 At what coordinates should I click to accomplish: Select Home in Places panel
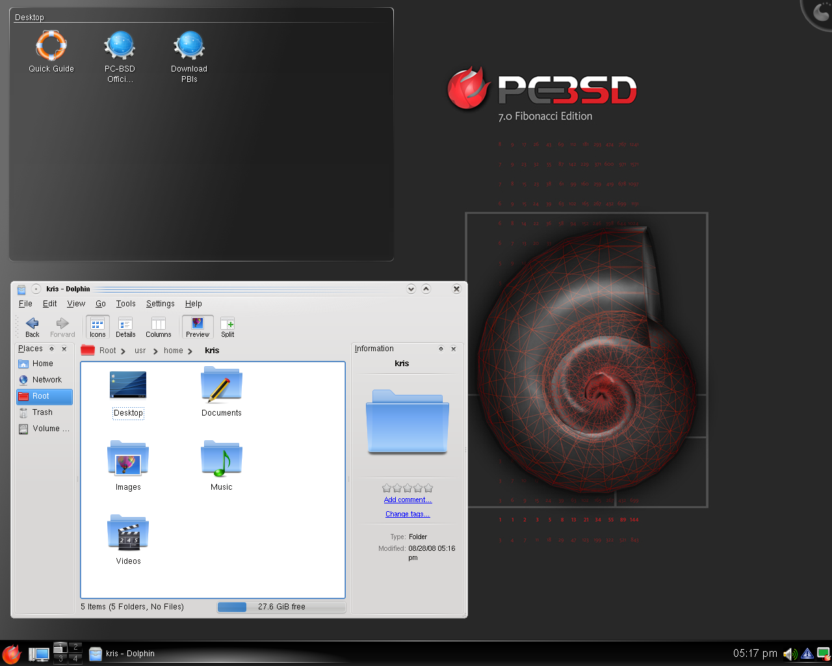(44, 364)
